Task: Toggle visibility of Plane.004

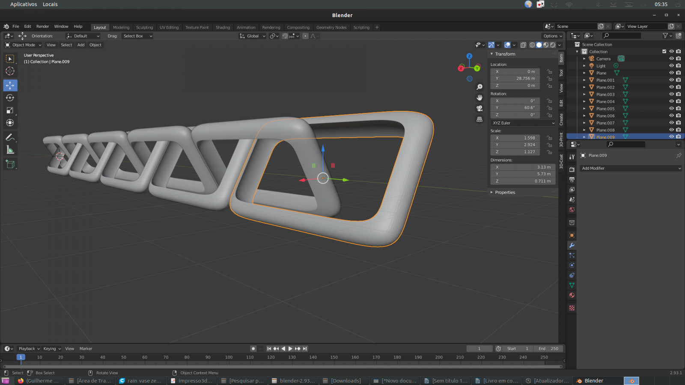Action: click(x=671, y=101)
